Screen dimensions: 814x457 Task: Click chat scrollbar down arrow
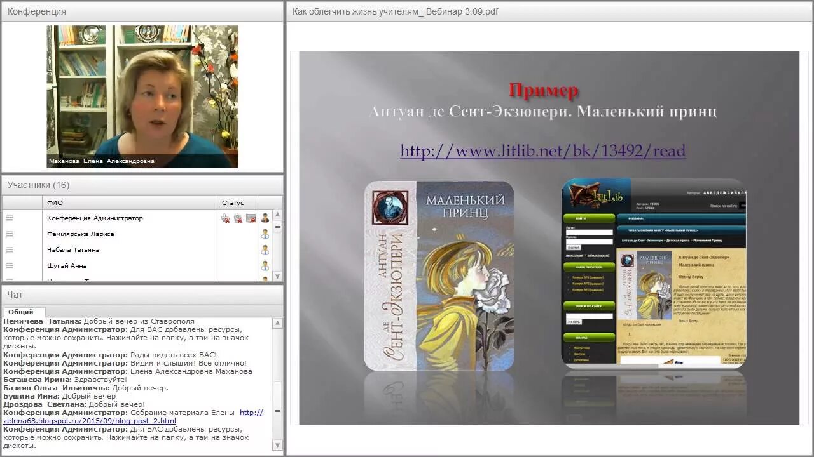pyautogui.click(x=277, y=446)
